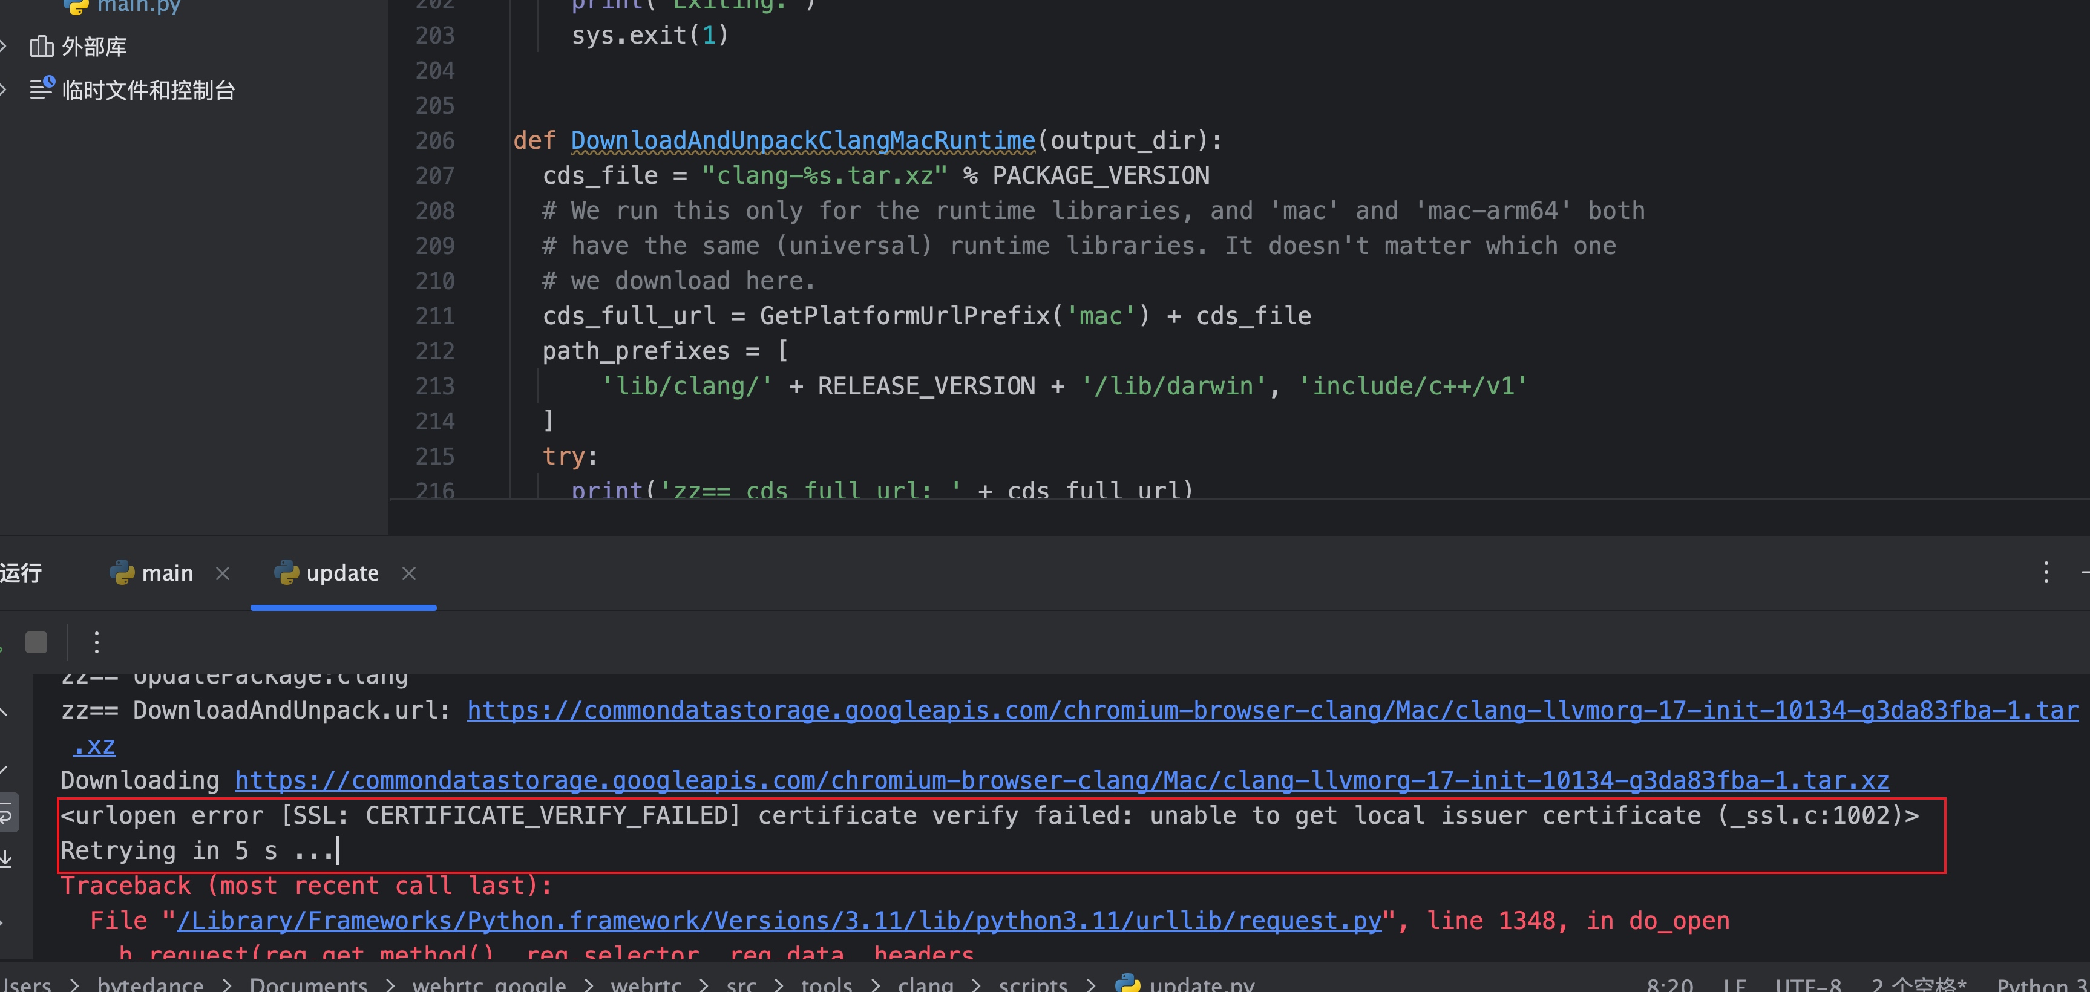
Task: Expand the 外部库 tree node
Action: (x=4, y=47)
